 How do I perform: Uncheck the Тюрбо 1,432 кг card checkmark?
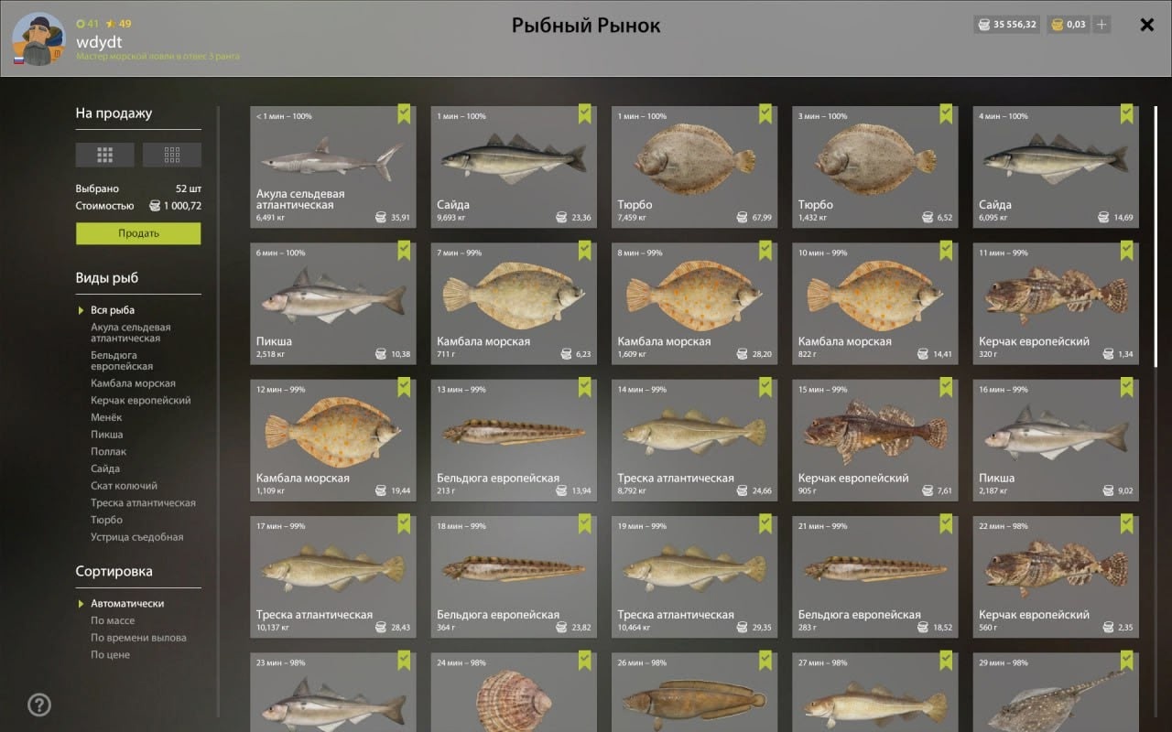[x=946, y=114]
